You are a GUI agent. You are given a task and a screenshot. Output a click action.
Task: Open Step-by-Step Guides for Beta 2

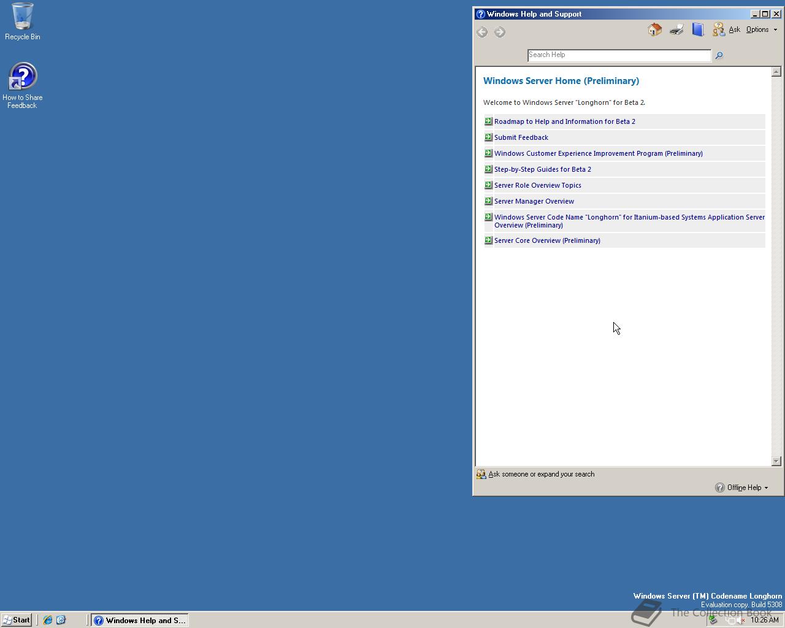point(543,169)
